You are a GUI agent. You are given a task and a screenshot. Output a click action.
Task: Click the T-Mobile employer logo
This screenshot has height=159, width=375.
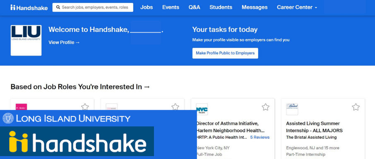click(x=21, y=107)
